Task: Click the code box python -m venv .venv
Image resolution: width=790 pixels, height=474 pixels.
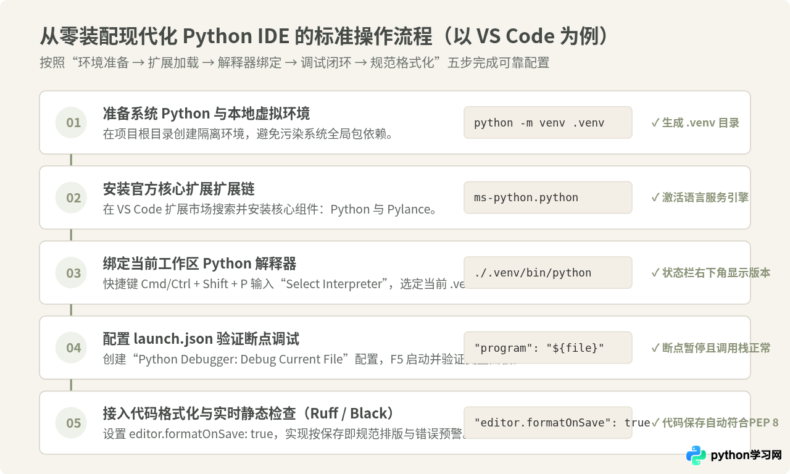Action: click(x=548, y=122)
